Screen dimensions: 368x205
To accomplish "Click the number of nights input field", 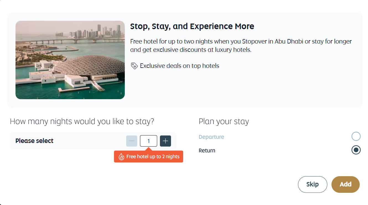I will pos(149,141).
